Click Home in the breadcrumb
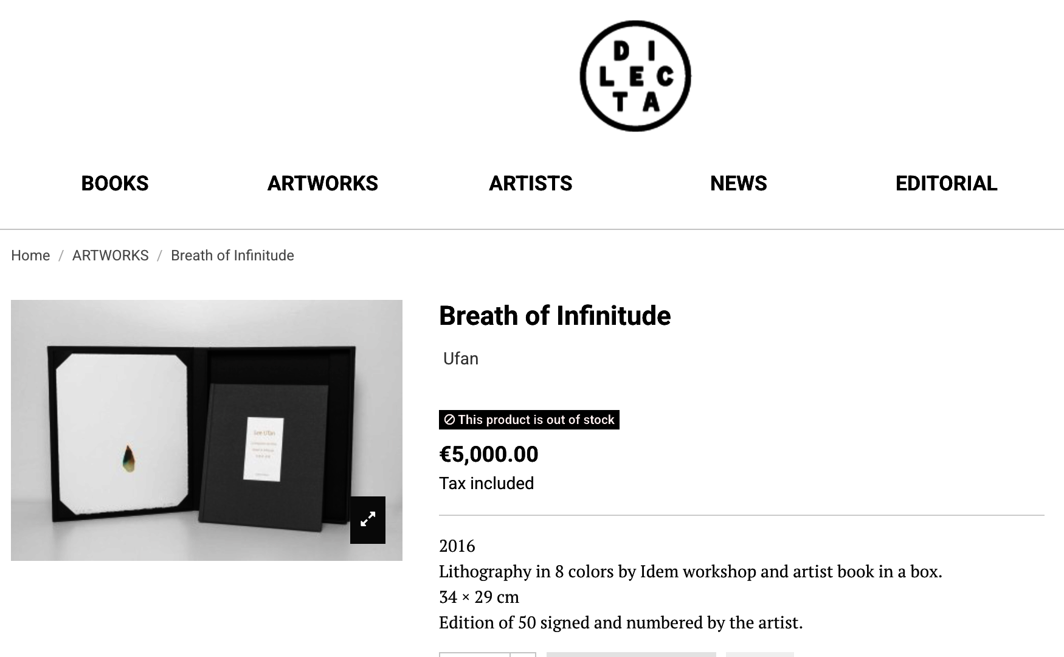Image resolution: width=1064 pixels, height=657 pixels. (30, 255)
